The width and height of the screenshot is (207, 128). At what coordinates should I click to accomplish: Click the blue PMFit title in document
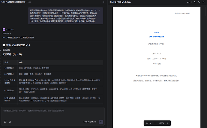pyautogui.click(x=157, y=32)
